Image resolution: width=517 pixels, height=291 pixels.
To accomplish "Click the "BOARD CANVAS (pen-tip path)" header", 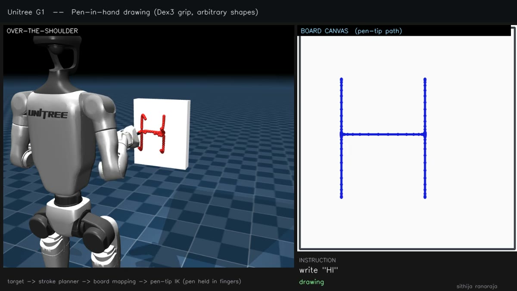I will pos(351,31).
